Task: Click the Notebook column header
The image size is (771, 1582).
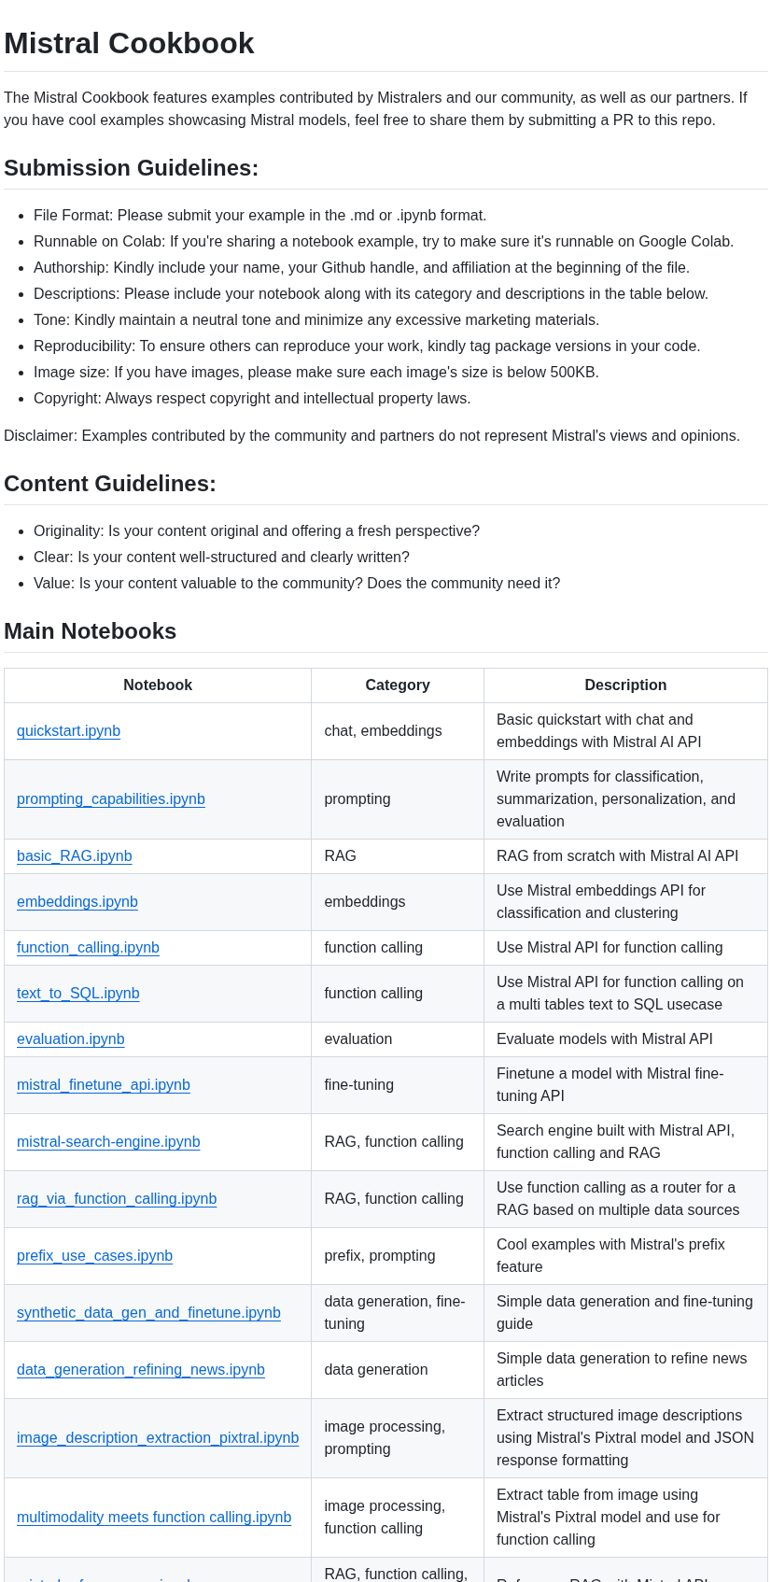Action: click(x=158, y=685)
